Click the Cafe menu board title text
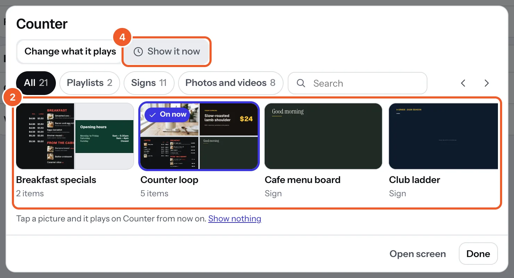The height and width of the screenshot is (278, 514). (303, 180)
